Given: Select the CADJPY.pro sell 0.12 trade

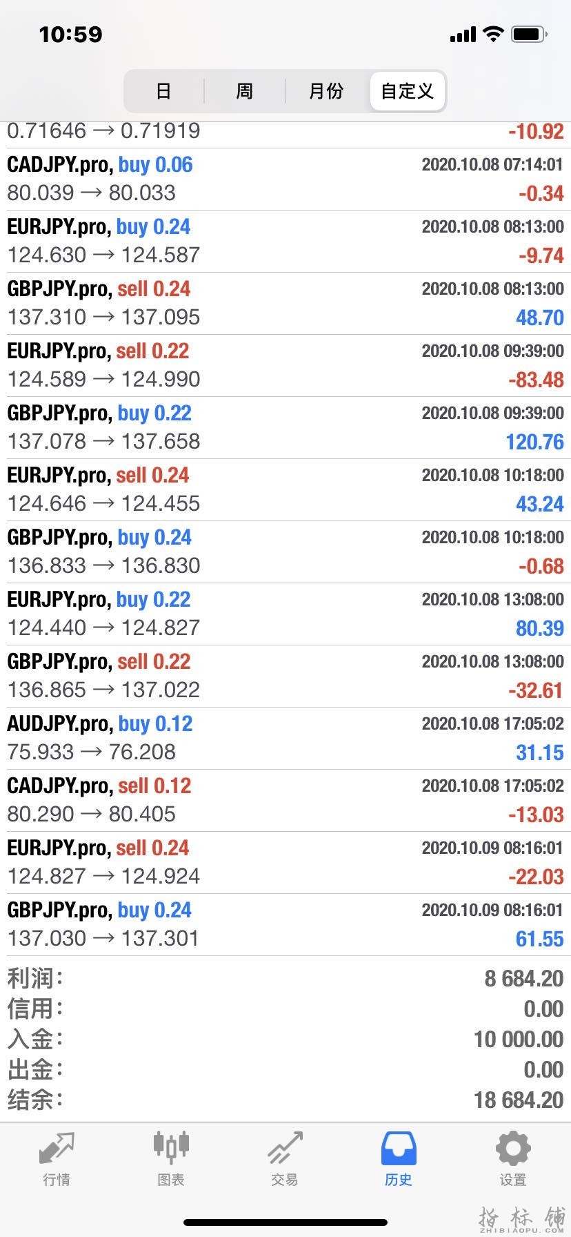Looking at the screenshot, I should (x=285, y=801).
